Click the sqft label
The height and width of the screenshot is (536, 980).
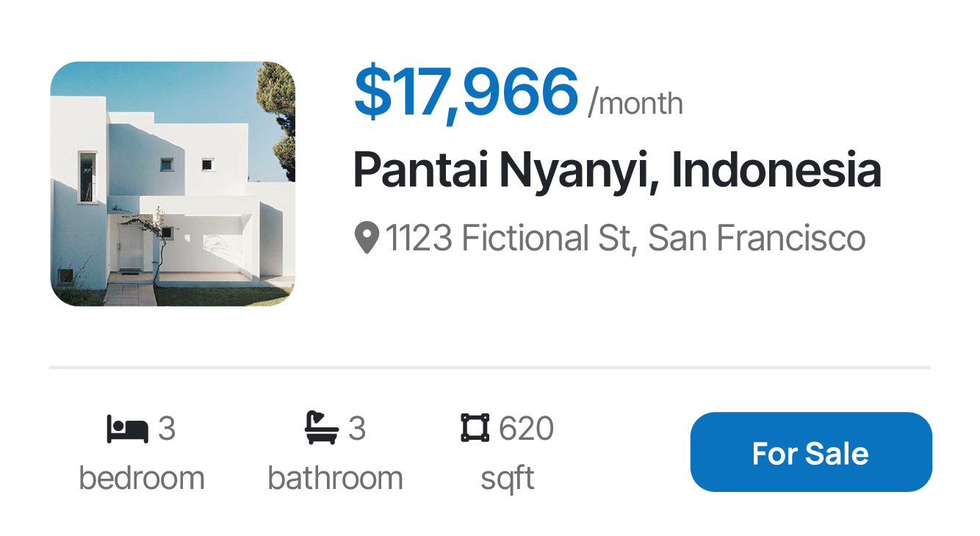(x=508, y=479)
